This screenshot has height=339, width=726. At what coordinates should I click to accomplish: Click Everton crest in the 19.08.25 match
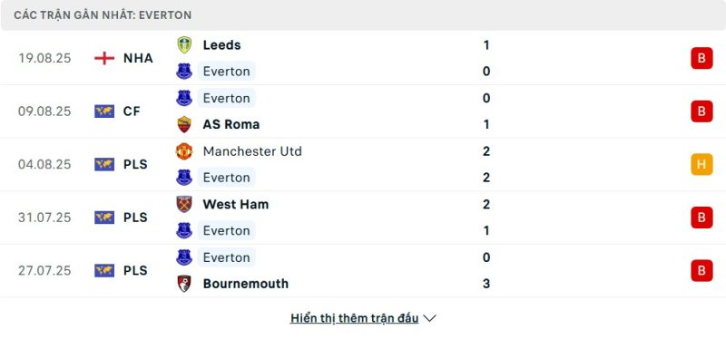point(184,72)
